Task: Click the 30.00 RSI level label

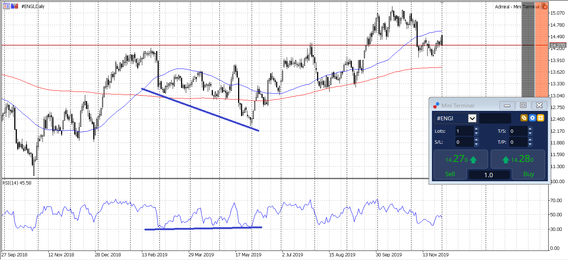Action: coord(556,229)
